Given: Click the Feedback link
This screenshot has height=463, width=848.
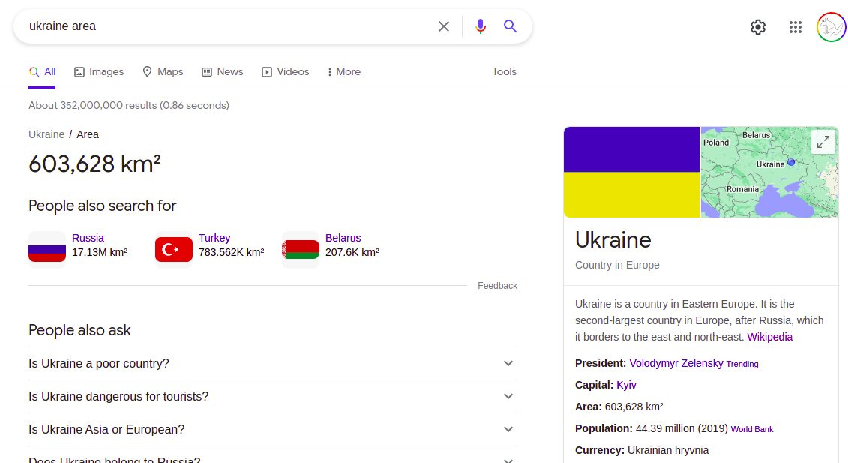Looking at the screenshot, I should (497, 285).
